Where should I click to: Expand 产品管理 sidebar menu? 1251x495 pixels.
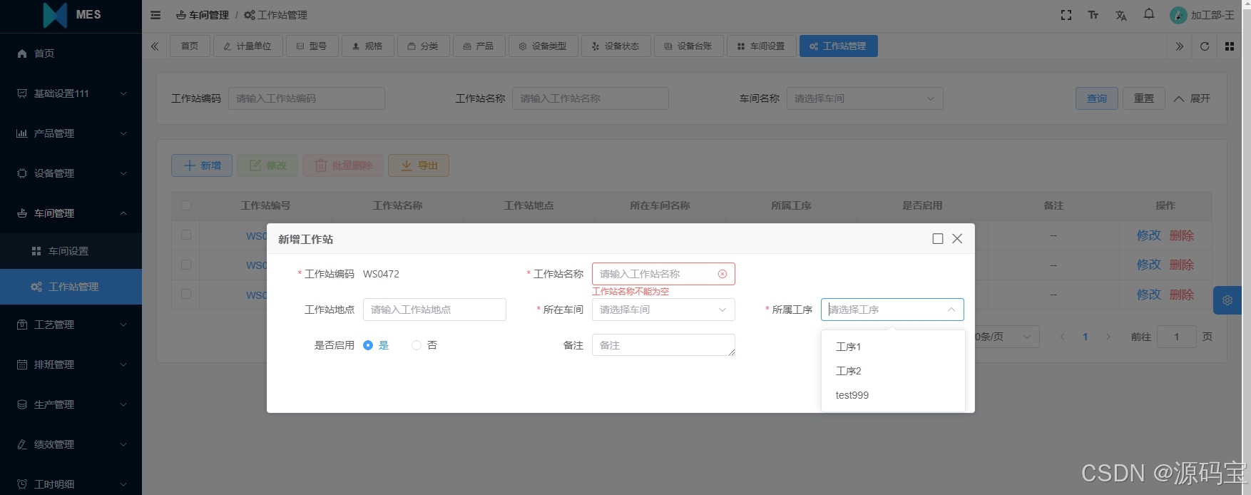[71, 133]
